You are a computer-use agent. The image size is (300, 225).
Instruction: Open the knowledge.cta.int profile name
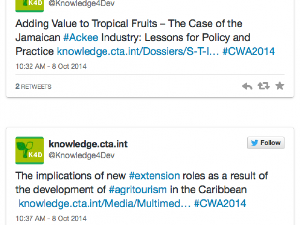[x=88, y=144]
